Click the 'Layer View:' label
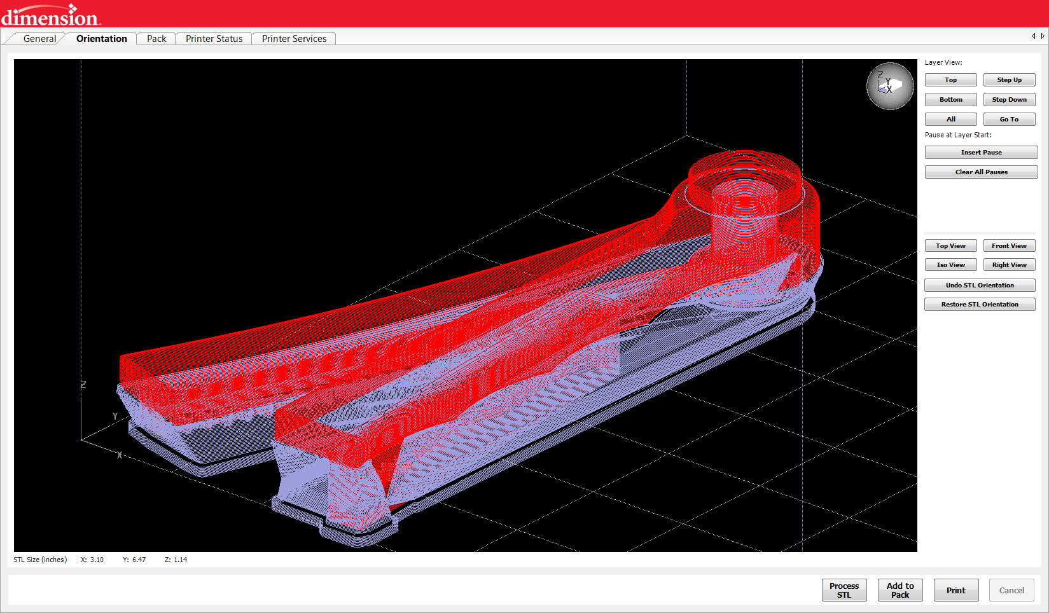Image resolution: width=1049 pixels, height=613 pixels. tap(944, 62)
